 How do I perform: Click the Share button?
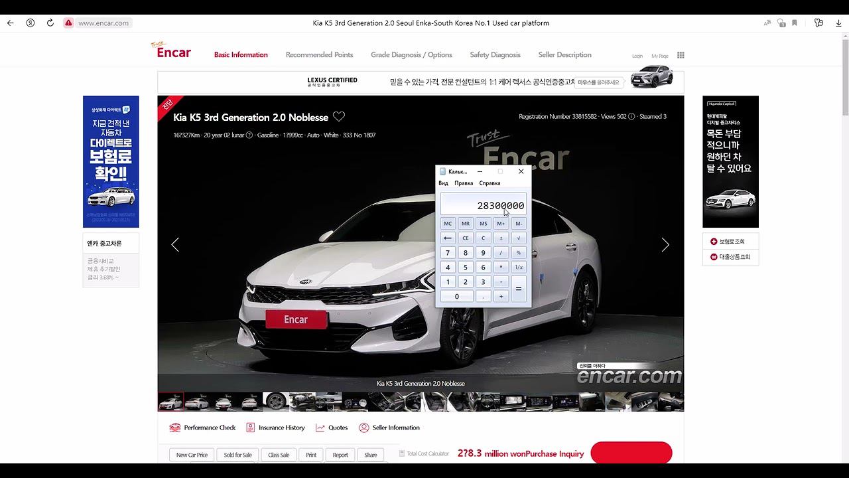click(371, 455)
